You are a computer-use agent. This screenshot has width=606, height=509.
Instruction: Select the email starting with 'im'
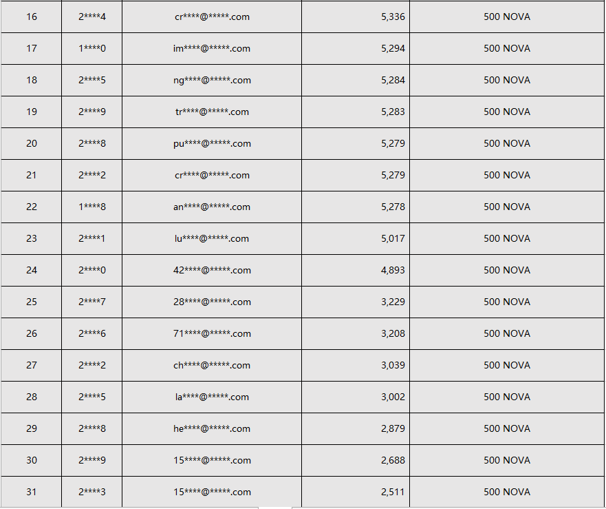pyautogui.click(x=212, y=48)
